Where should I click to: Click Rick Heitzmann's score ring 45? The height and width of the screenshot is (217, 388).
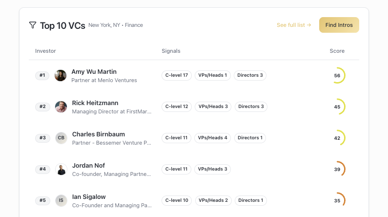click(x=337, y=107)
